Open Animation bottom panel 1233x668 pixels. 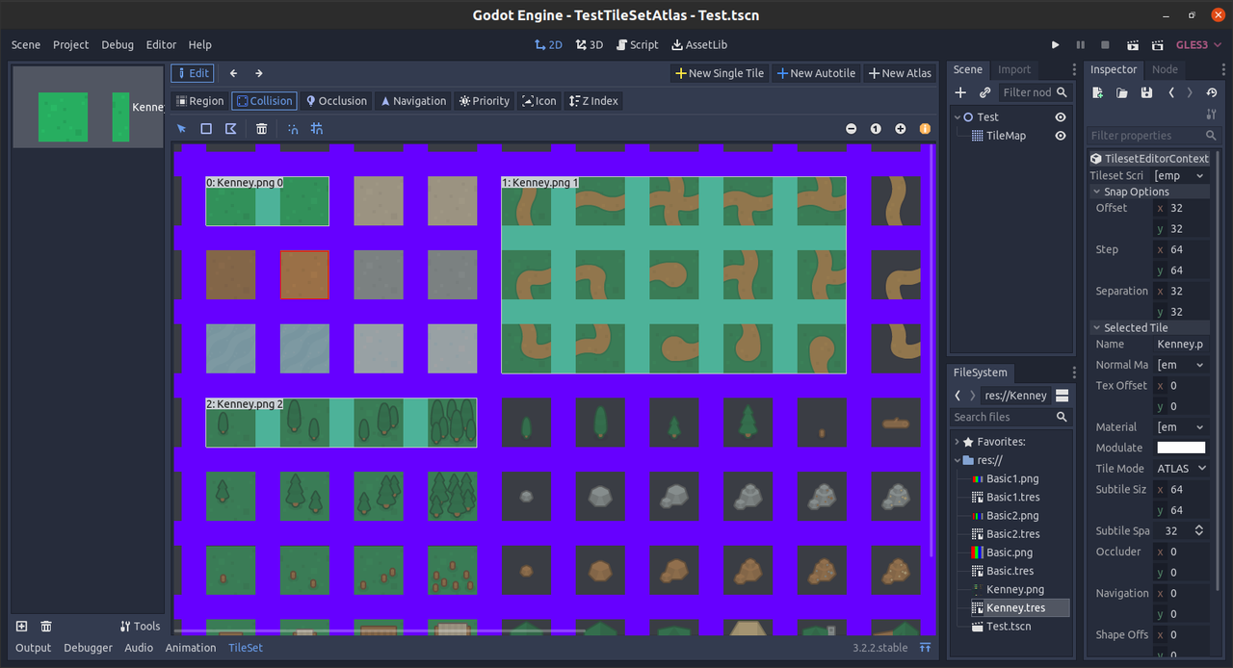191,648
